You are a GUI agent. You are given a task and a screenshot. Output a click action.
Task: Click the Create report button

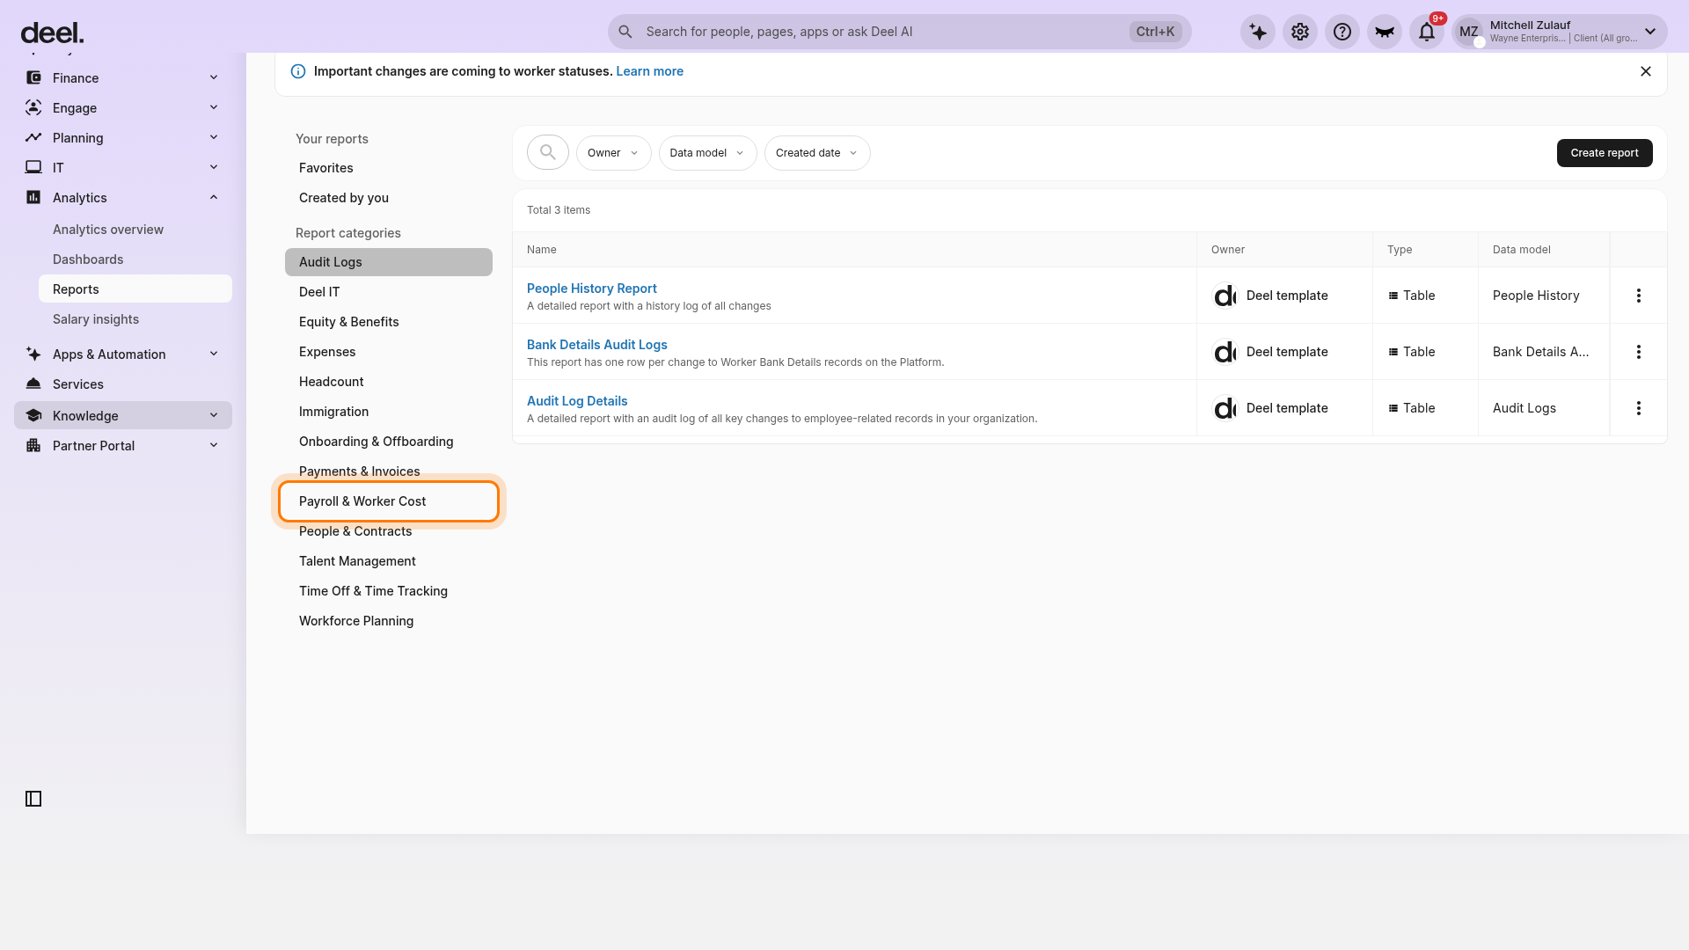1605,153
